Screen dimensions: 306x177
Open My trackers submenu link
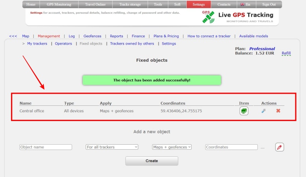[37, 44]
